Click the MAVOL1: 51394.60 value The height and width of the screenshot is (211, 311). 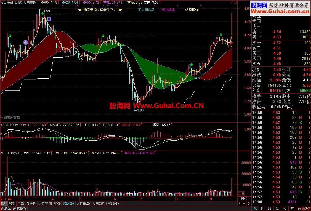(x=106, y=153)
